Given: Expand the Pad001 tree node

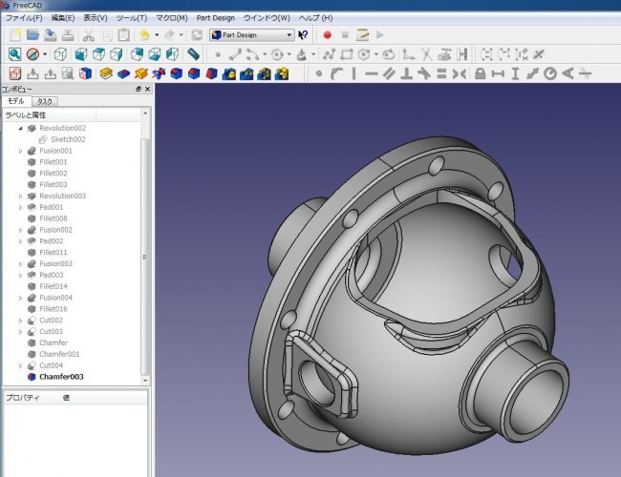Looking at the screenshot, I should [20, 207].
